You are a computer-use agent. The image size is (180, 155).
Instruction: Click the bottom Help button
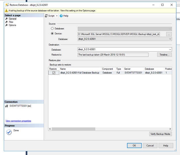click(166, 145)
